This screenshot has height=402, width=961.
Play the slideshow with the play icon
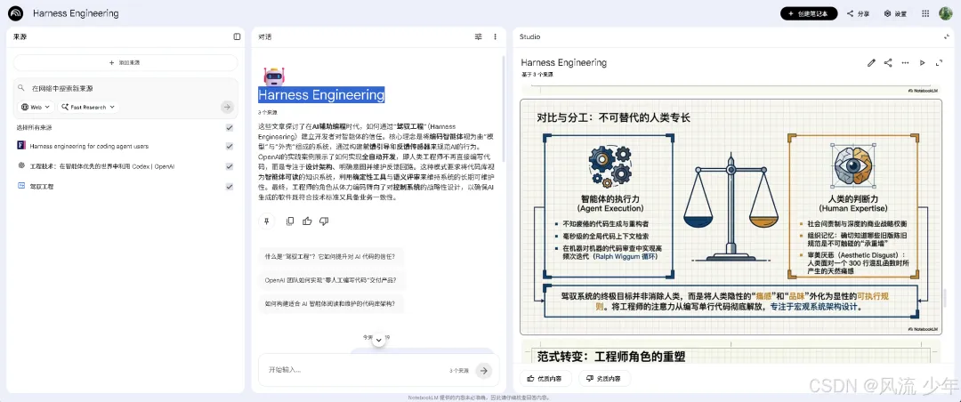coord(922,62)
